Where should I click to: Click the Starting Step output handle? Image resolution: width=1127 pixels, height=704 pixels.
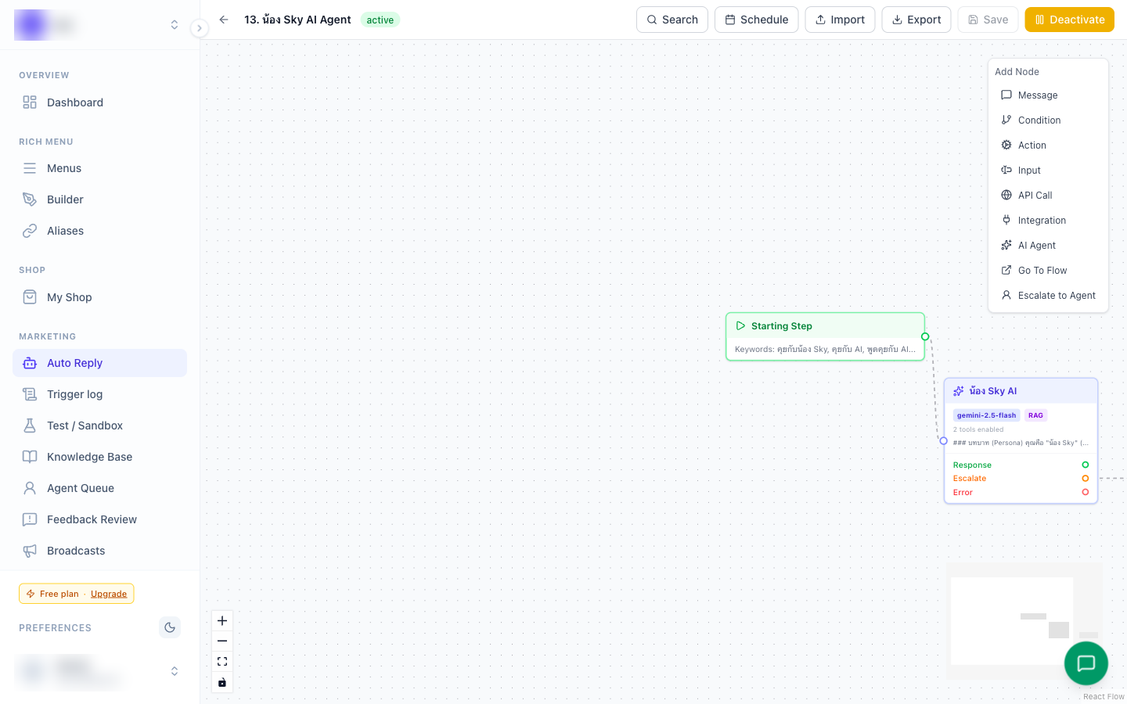[x=925, y=337]
